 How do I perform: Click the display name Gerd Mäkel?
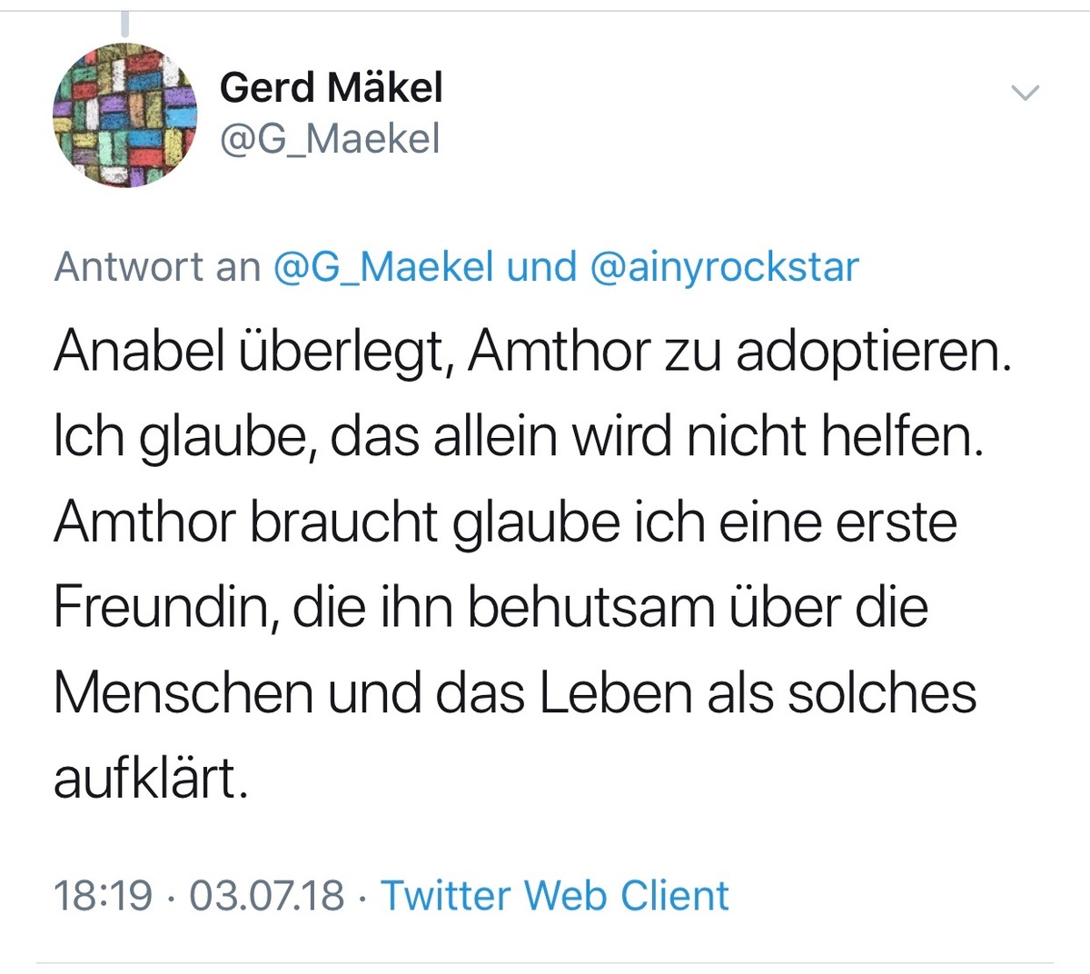coord(331,88)
